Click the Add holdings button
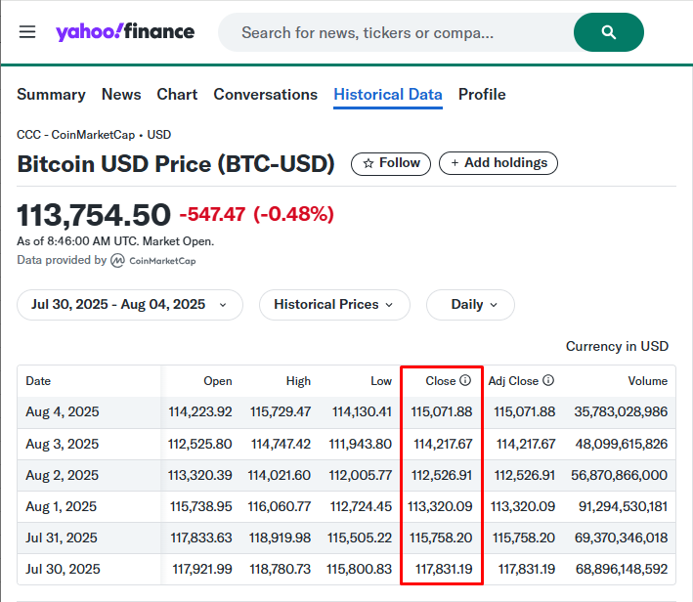The image size is (693, 602). click(x=498, y=163)
